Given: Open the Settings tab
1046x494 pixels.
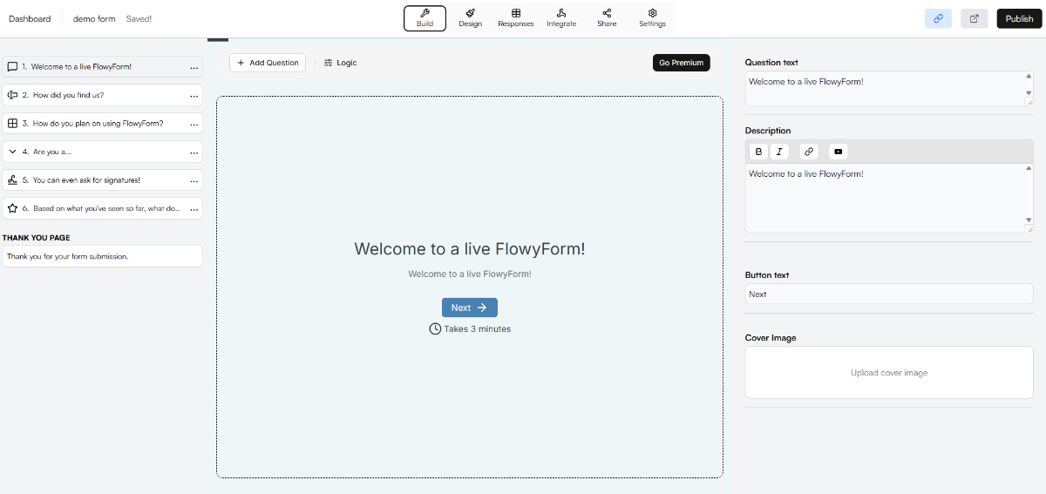Looking at the screenshot, I should click(652, 18).
